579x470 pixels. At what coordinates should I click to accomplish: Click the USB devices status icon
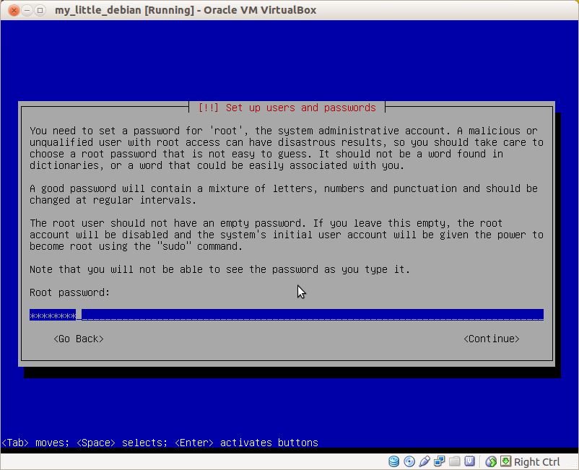[425, 461]
